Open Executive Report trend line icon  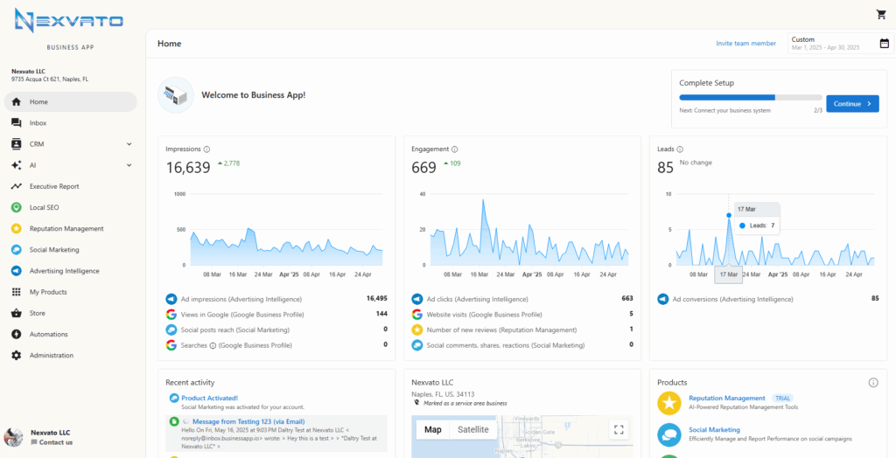(x=17, y=186)
